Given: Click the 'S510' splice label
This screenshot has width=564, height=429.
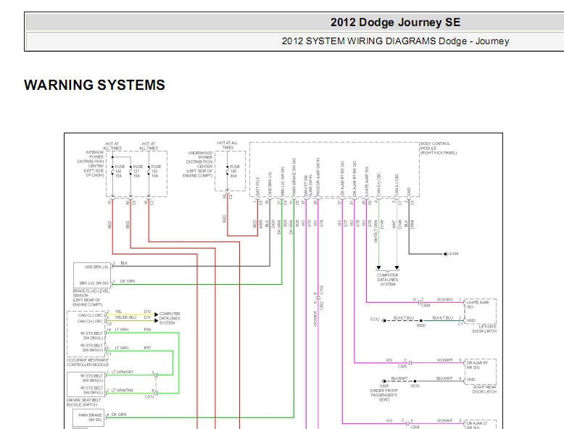Looking at the screenshot, I should [415, 386].
